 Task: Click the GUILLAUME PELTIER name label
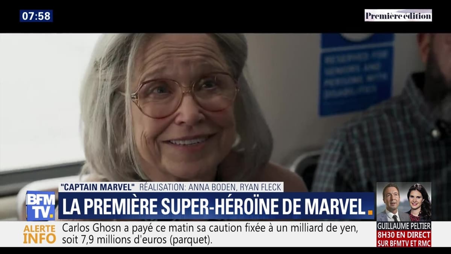click(x=404, y=226)
